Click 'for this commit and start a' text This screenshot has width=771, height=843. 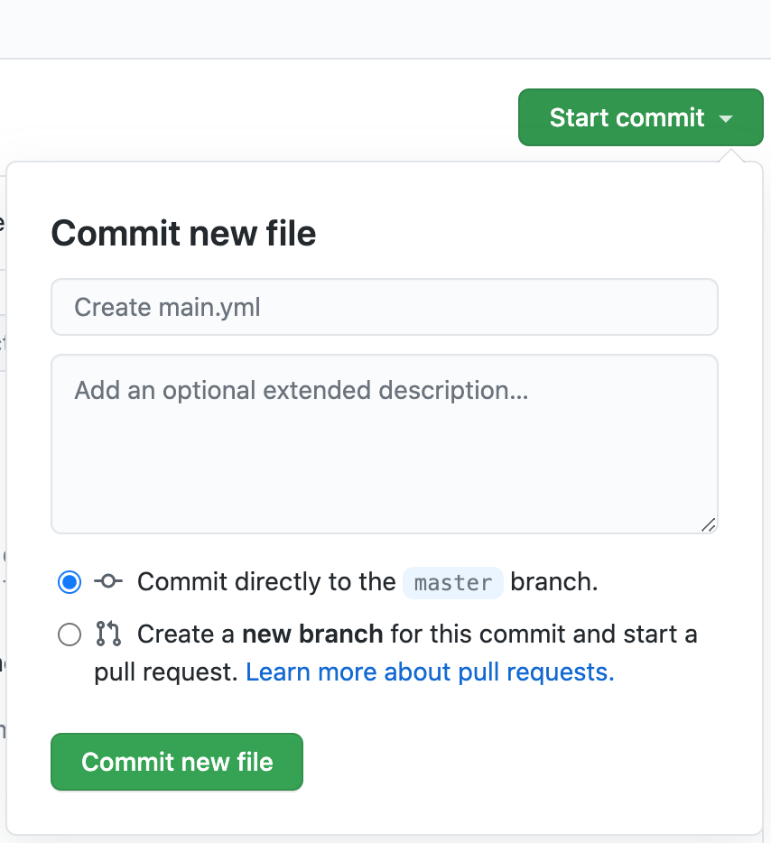tap(544, 634)
